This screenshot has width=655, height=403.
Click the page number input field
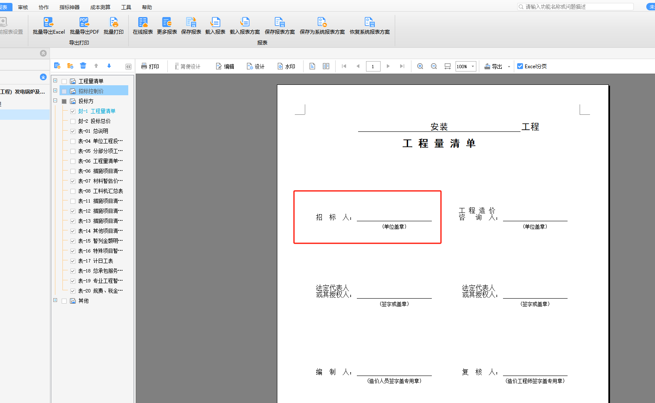(373, 67)
